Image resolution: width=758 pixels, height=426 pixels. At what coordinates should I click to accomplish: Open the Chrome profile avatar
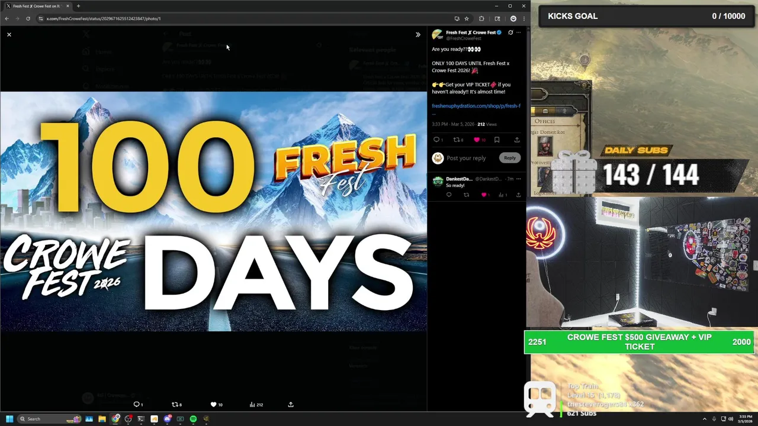[513, 18]
